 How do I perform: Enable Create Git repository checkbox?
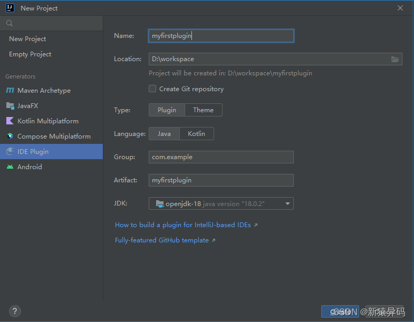click(x=152, y=89)
